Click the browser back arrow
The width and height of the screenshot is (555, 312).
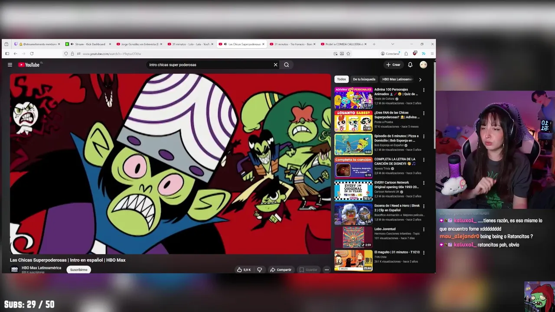pos(15,54)
